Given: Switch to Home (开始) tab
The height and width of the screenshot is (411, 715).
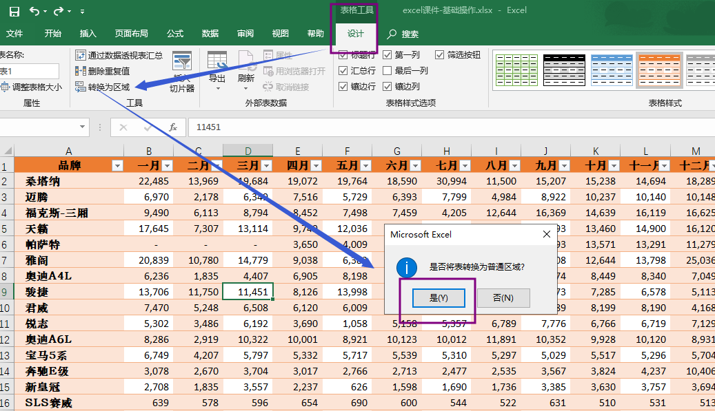Looking at the screenshot, I should click(x=53, y=34).
